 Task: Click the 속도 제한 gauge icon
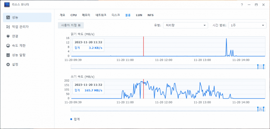click(x=8, y=46)
